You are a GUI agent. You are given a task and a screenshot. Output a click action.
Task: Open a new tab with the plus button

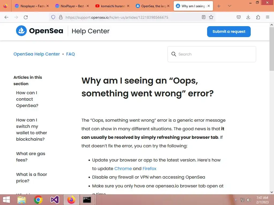coord(219,6)
